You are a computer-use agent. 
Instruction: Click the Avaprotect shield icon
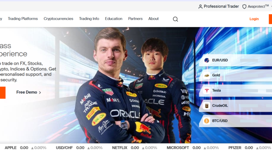(x=244, y=7)
